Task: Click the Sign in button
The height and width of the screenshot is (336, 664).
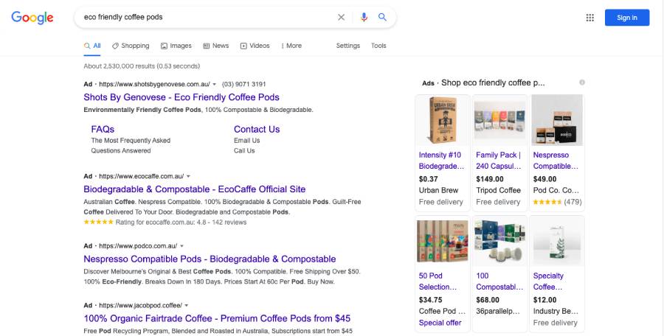Action: click(626, 18)
